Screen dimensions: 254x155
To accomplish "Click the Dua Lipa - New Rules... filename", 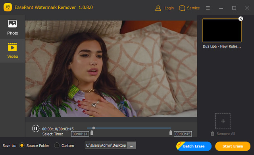I will [222, 47].
